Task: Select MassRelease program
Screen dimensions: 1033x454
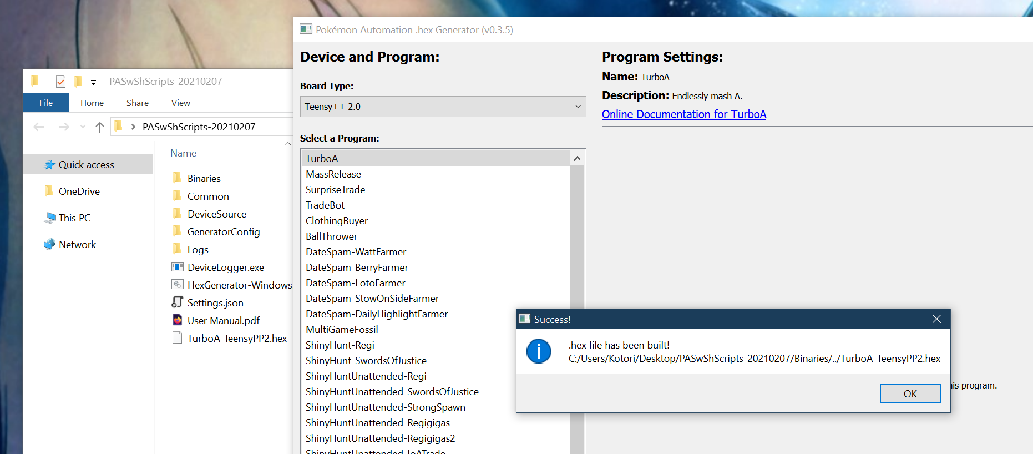Action: [x=436, y=174]
